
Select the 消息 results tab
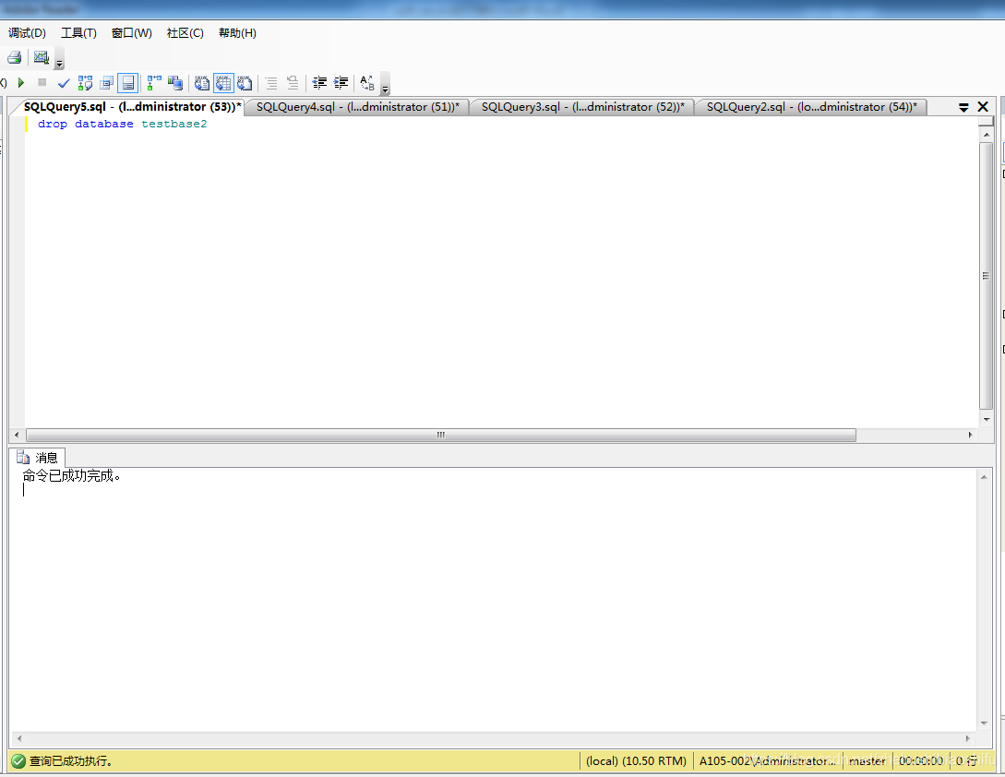38,457
